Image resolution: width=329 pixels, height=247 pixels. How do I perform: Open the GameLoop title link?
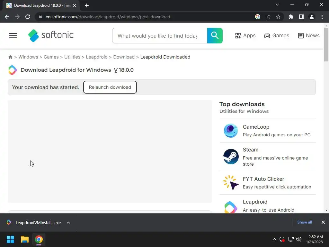click(x=256, y=127)
